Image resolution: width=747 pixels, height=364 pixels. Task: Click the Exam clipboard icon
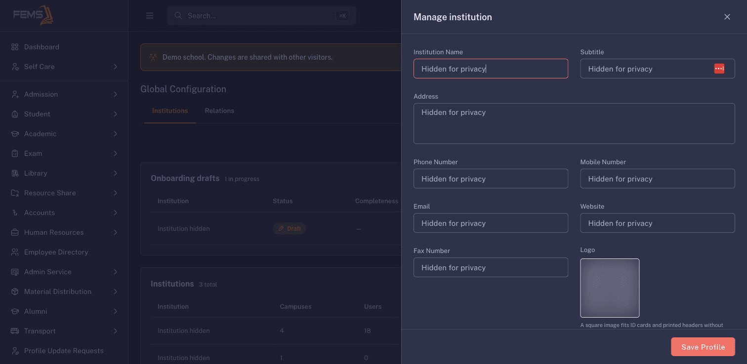click(15, 153)
